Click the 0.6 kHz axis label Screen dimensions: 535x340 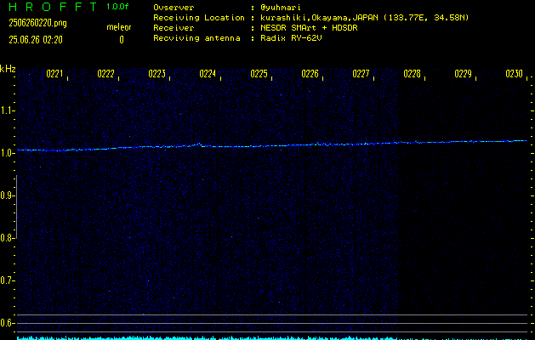pos(6,323)
